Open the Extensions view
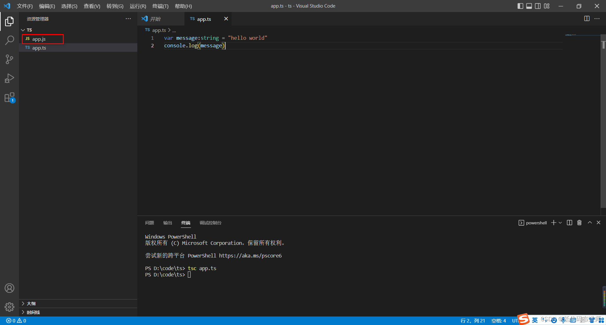Image resolution: width=606 pixels, height=325 pixels. point(9,98)
